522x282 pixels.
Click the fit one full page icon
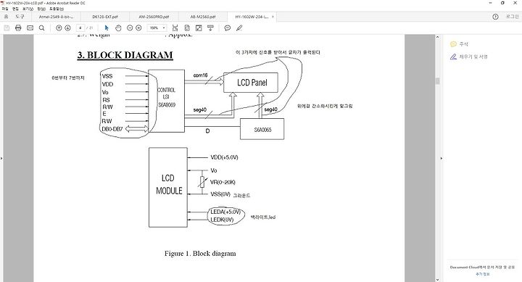coord(187,28)
